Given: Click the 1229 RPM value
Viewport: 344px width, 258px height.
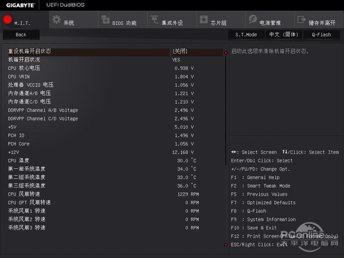Looking at the screenshot, I should (188, 194).
